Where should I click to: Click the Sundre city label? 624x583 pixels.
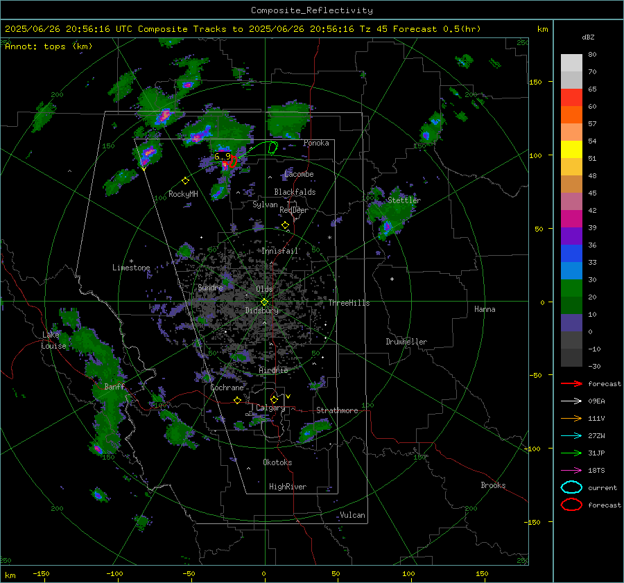(x=210, y=287)
